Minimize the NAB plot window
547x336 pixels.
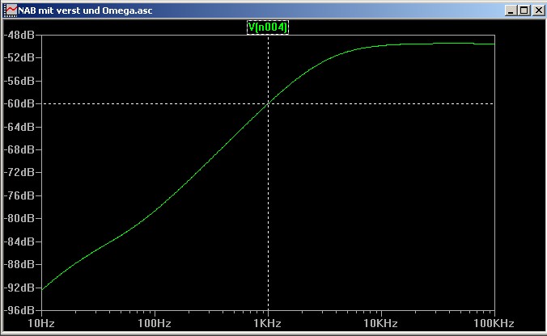[511, 10]
